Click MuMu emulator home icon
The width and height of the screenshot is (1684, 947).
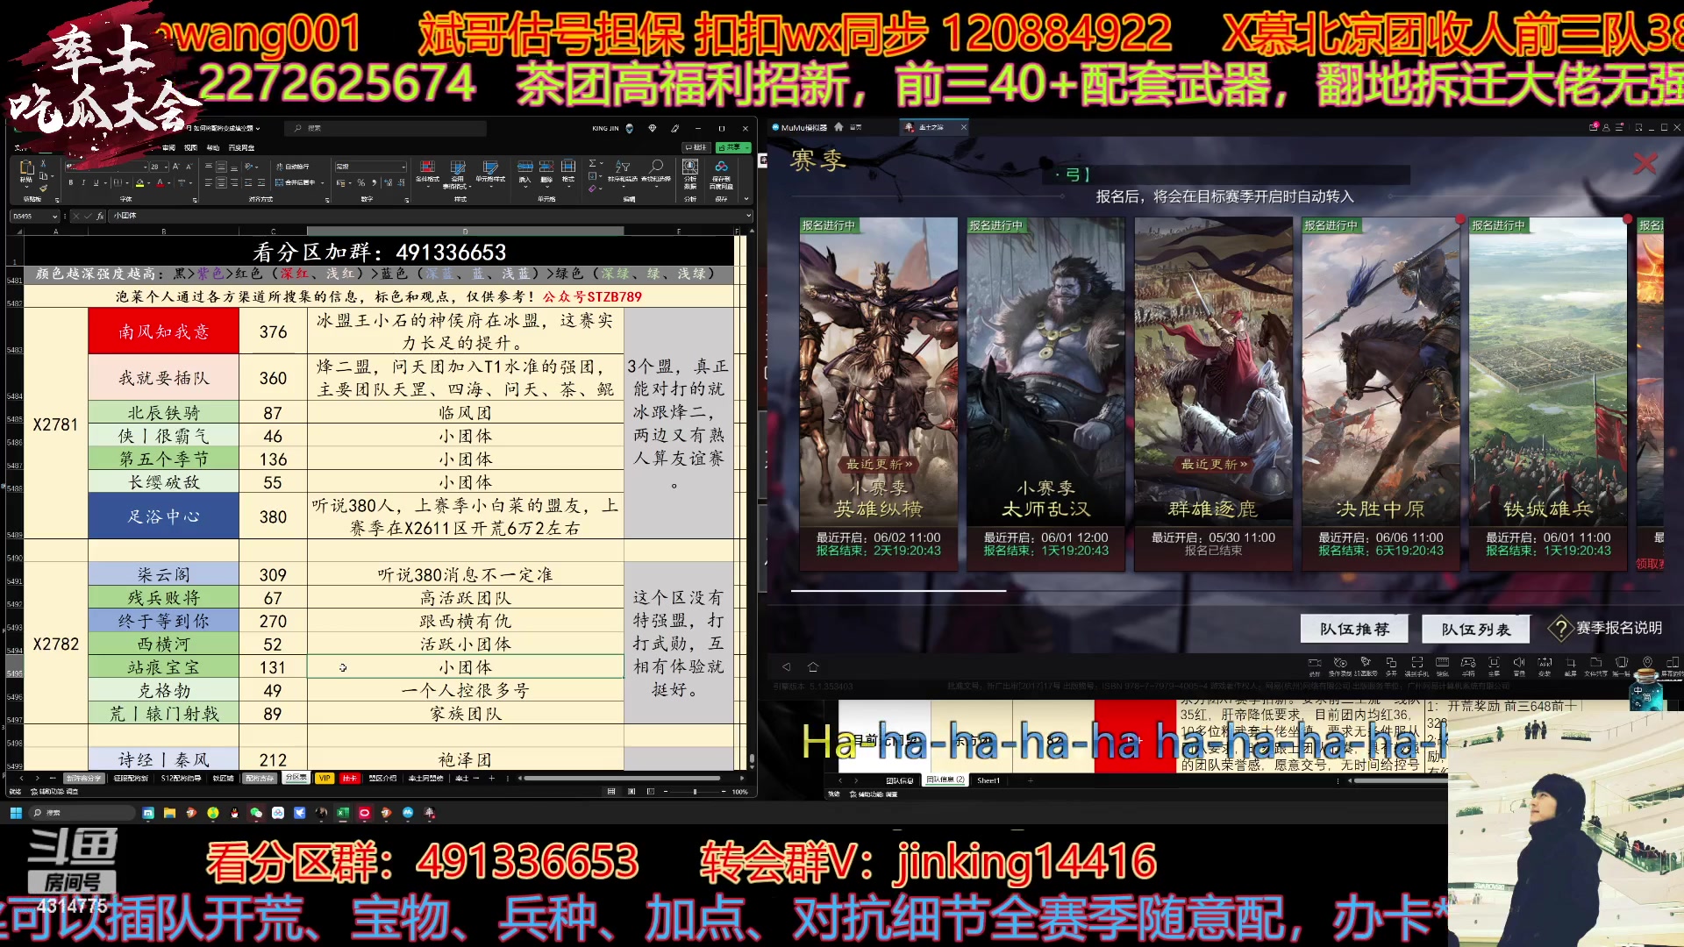pos(813,666)
